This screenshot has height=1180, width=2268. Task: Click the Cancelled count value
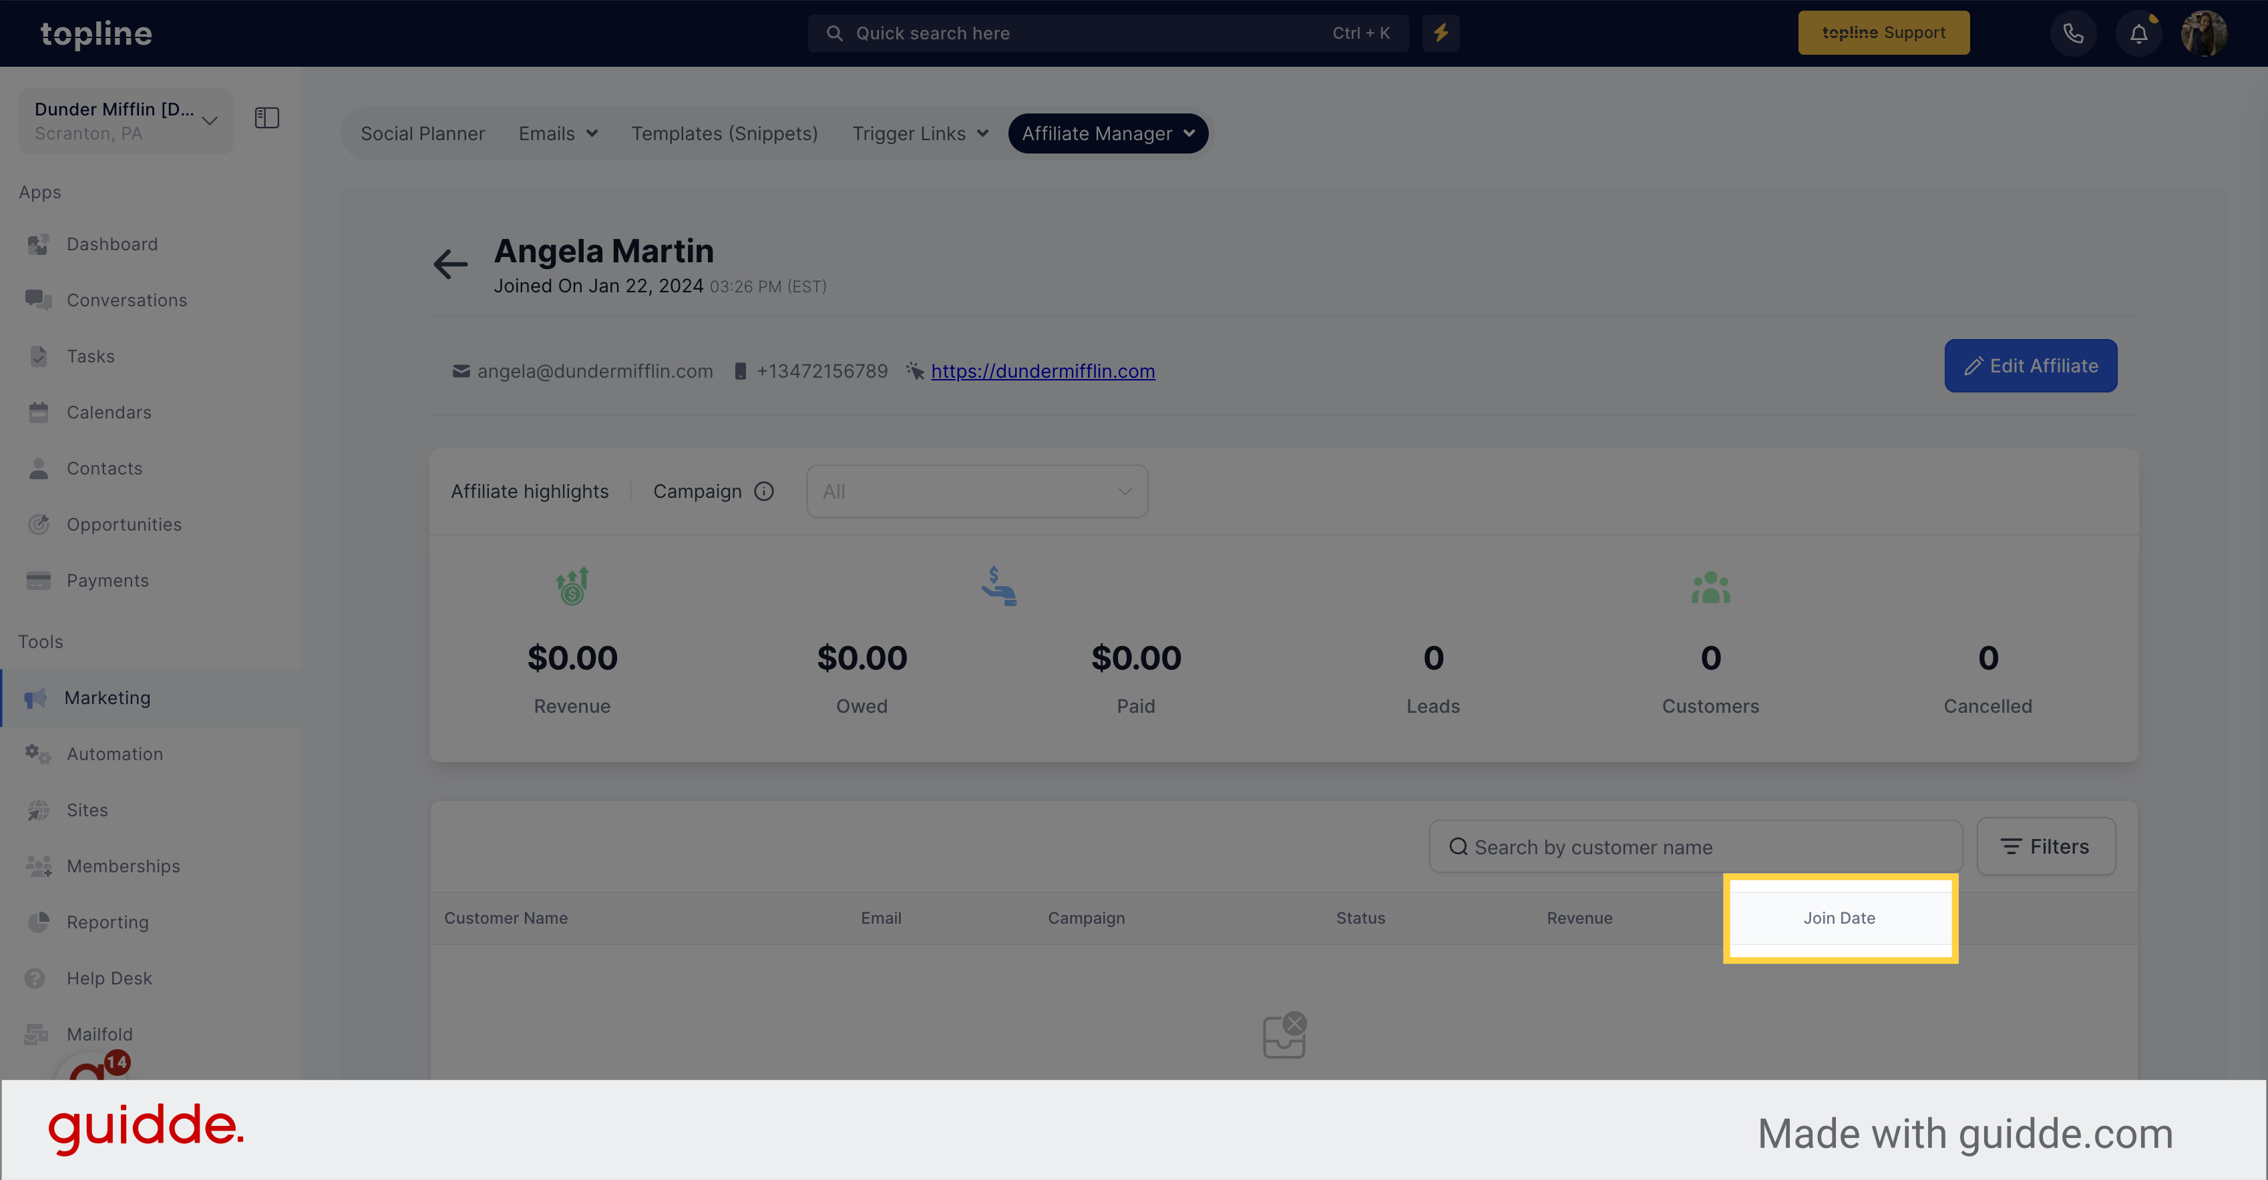point(1987,657)
